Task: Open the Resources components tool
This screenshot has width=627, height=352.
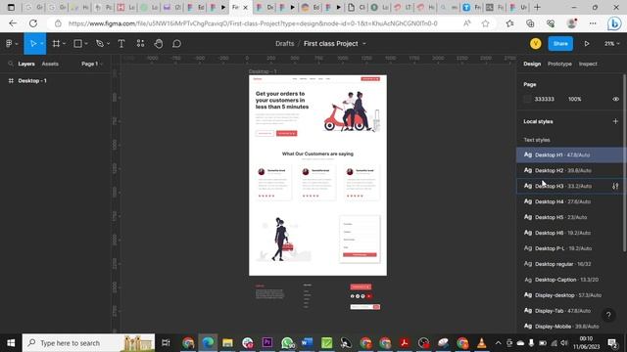Action: pyautogui.click(x=140, y=43)
